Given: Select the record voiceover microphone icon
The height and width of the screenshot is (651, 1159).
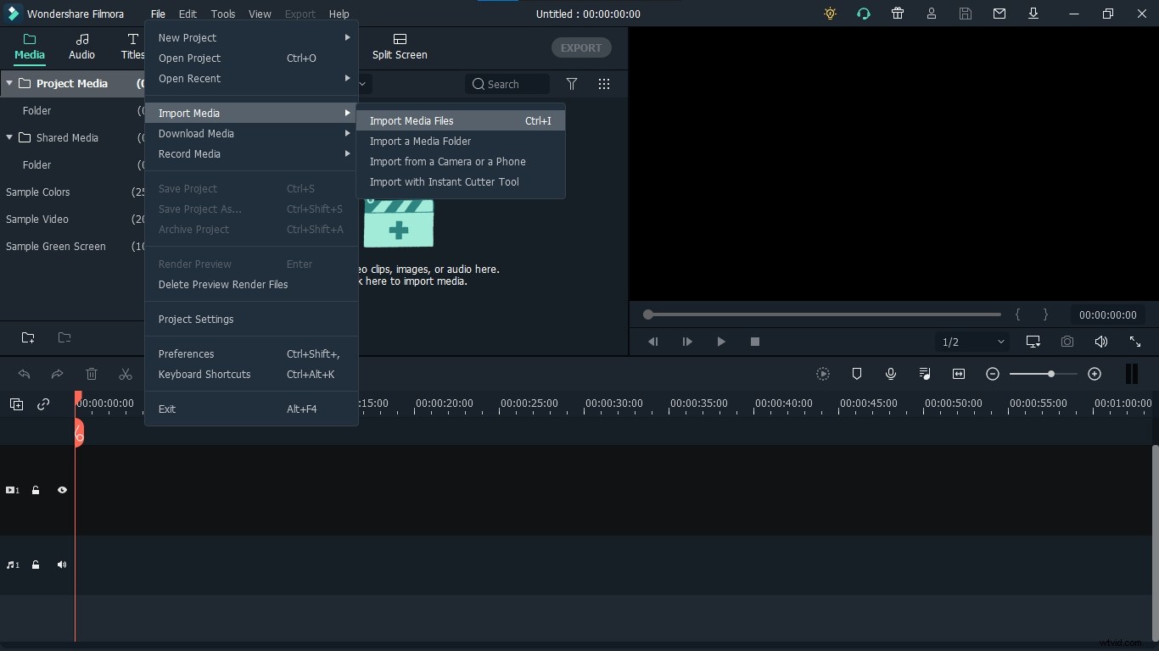Looking at the screenshot, I should 890,374.
